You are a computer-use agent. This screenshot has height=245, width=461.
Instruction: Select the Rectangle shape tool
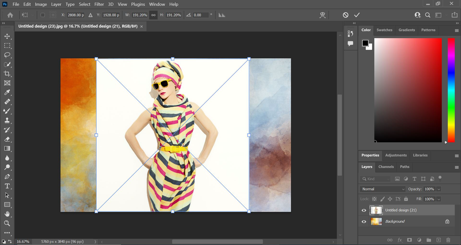tap(7, 205)
